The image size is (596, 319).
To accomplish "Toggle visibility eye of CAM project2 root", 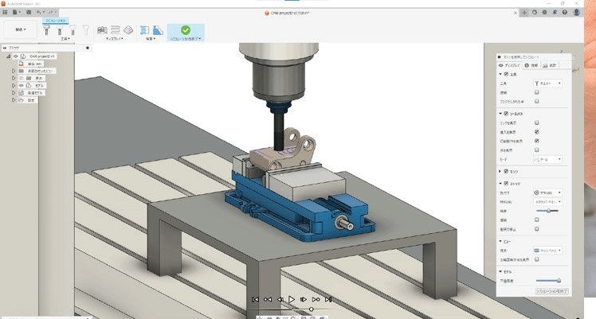I will [16, 56].
